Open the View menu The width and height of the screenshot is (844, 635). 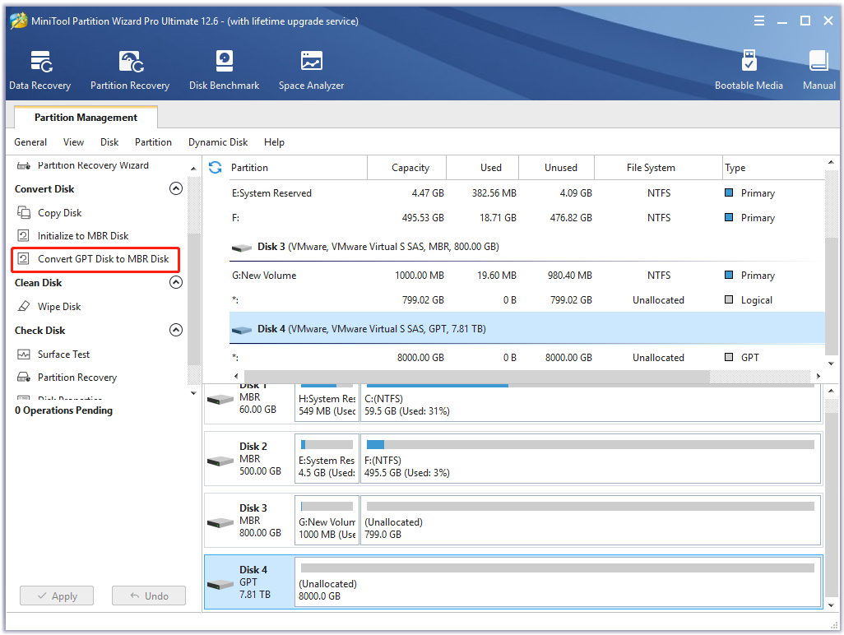tap(73, 142)
